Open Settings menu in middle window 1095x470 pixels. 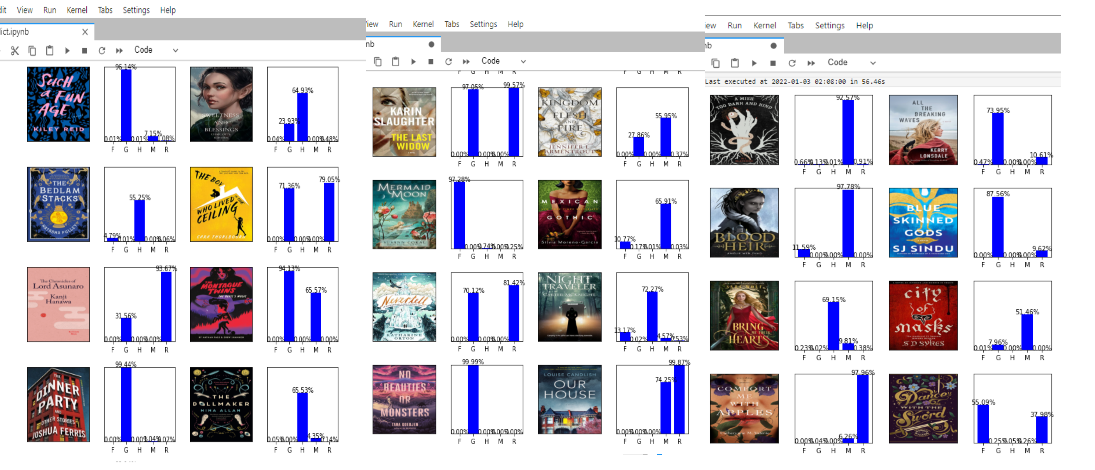(483, 24)
